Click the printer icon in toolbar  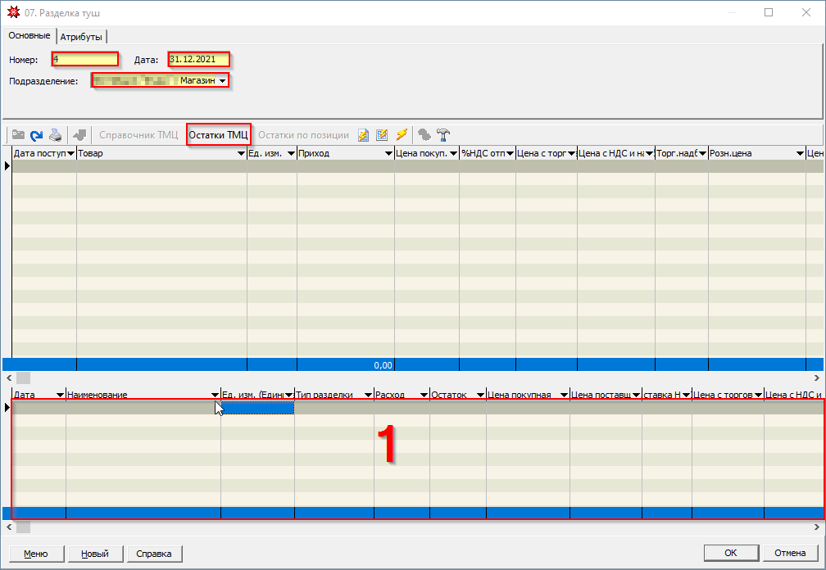point(55,135)
